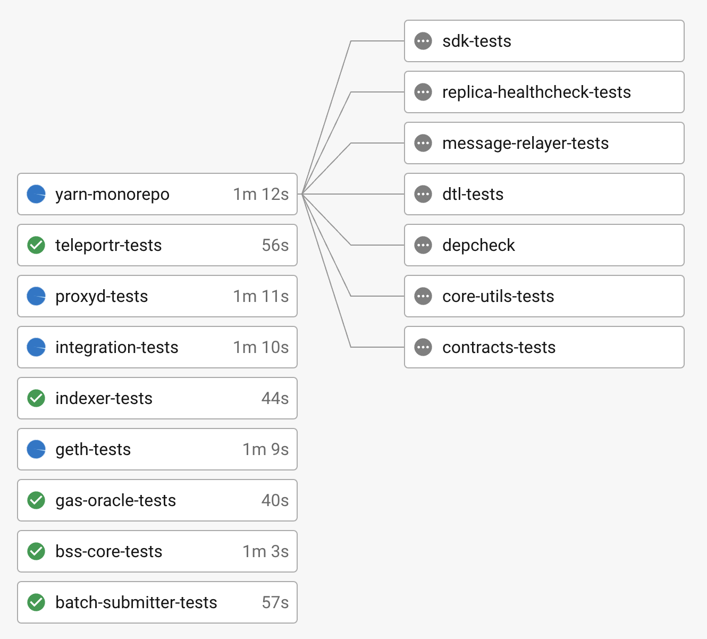Click the running status icon on geth-tests
707x639 pixels.
(36, 449)
